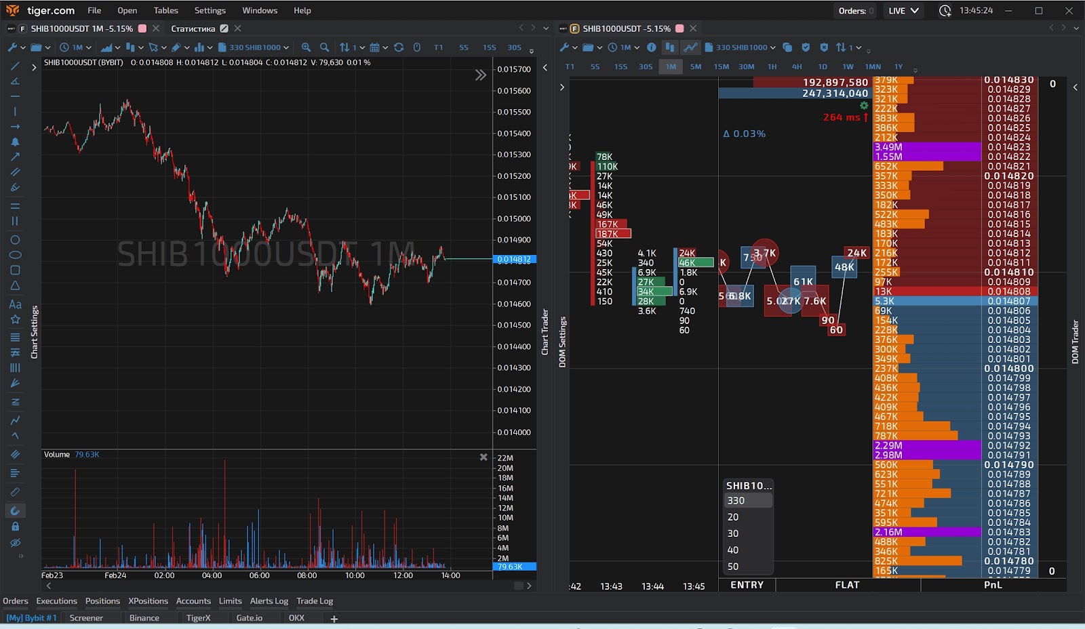Open the wrench settings dropdown in chart toolbar

click(16, 47)
